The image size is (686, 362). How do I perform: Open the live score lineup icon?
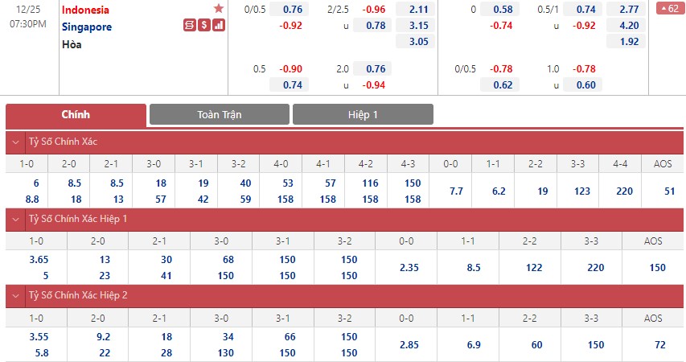click(189, 26)
